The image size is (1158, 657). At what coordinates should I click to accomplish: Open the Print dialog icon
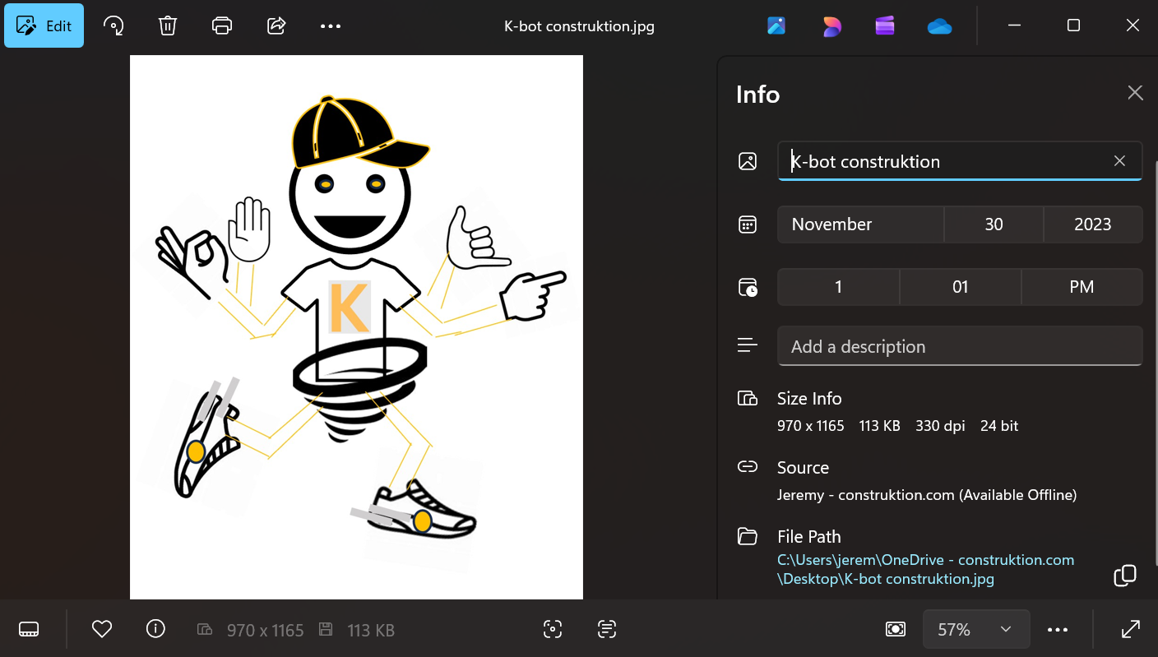[x=222, y=25]
